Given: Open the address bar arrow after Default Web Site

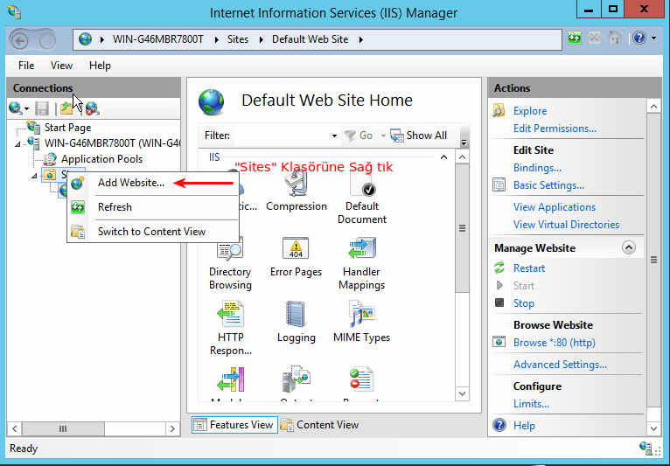Looking at the screenshot, I should pyautogui.click(x=361, y=39).
